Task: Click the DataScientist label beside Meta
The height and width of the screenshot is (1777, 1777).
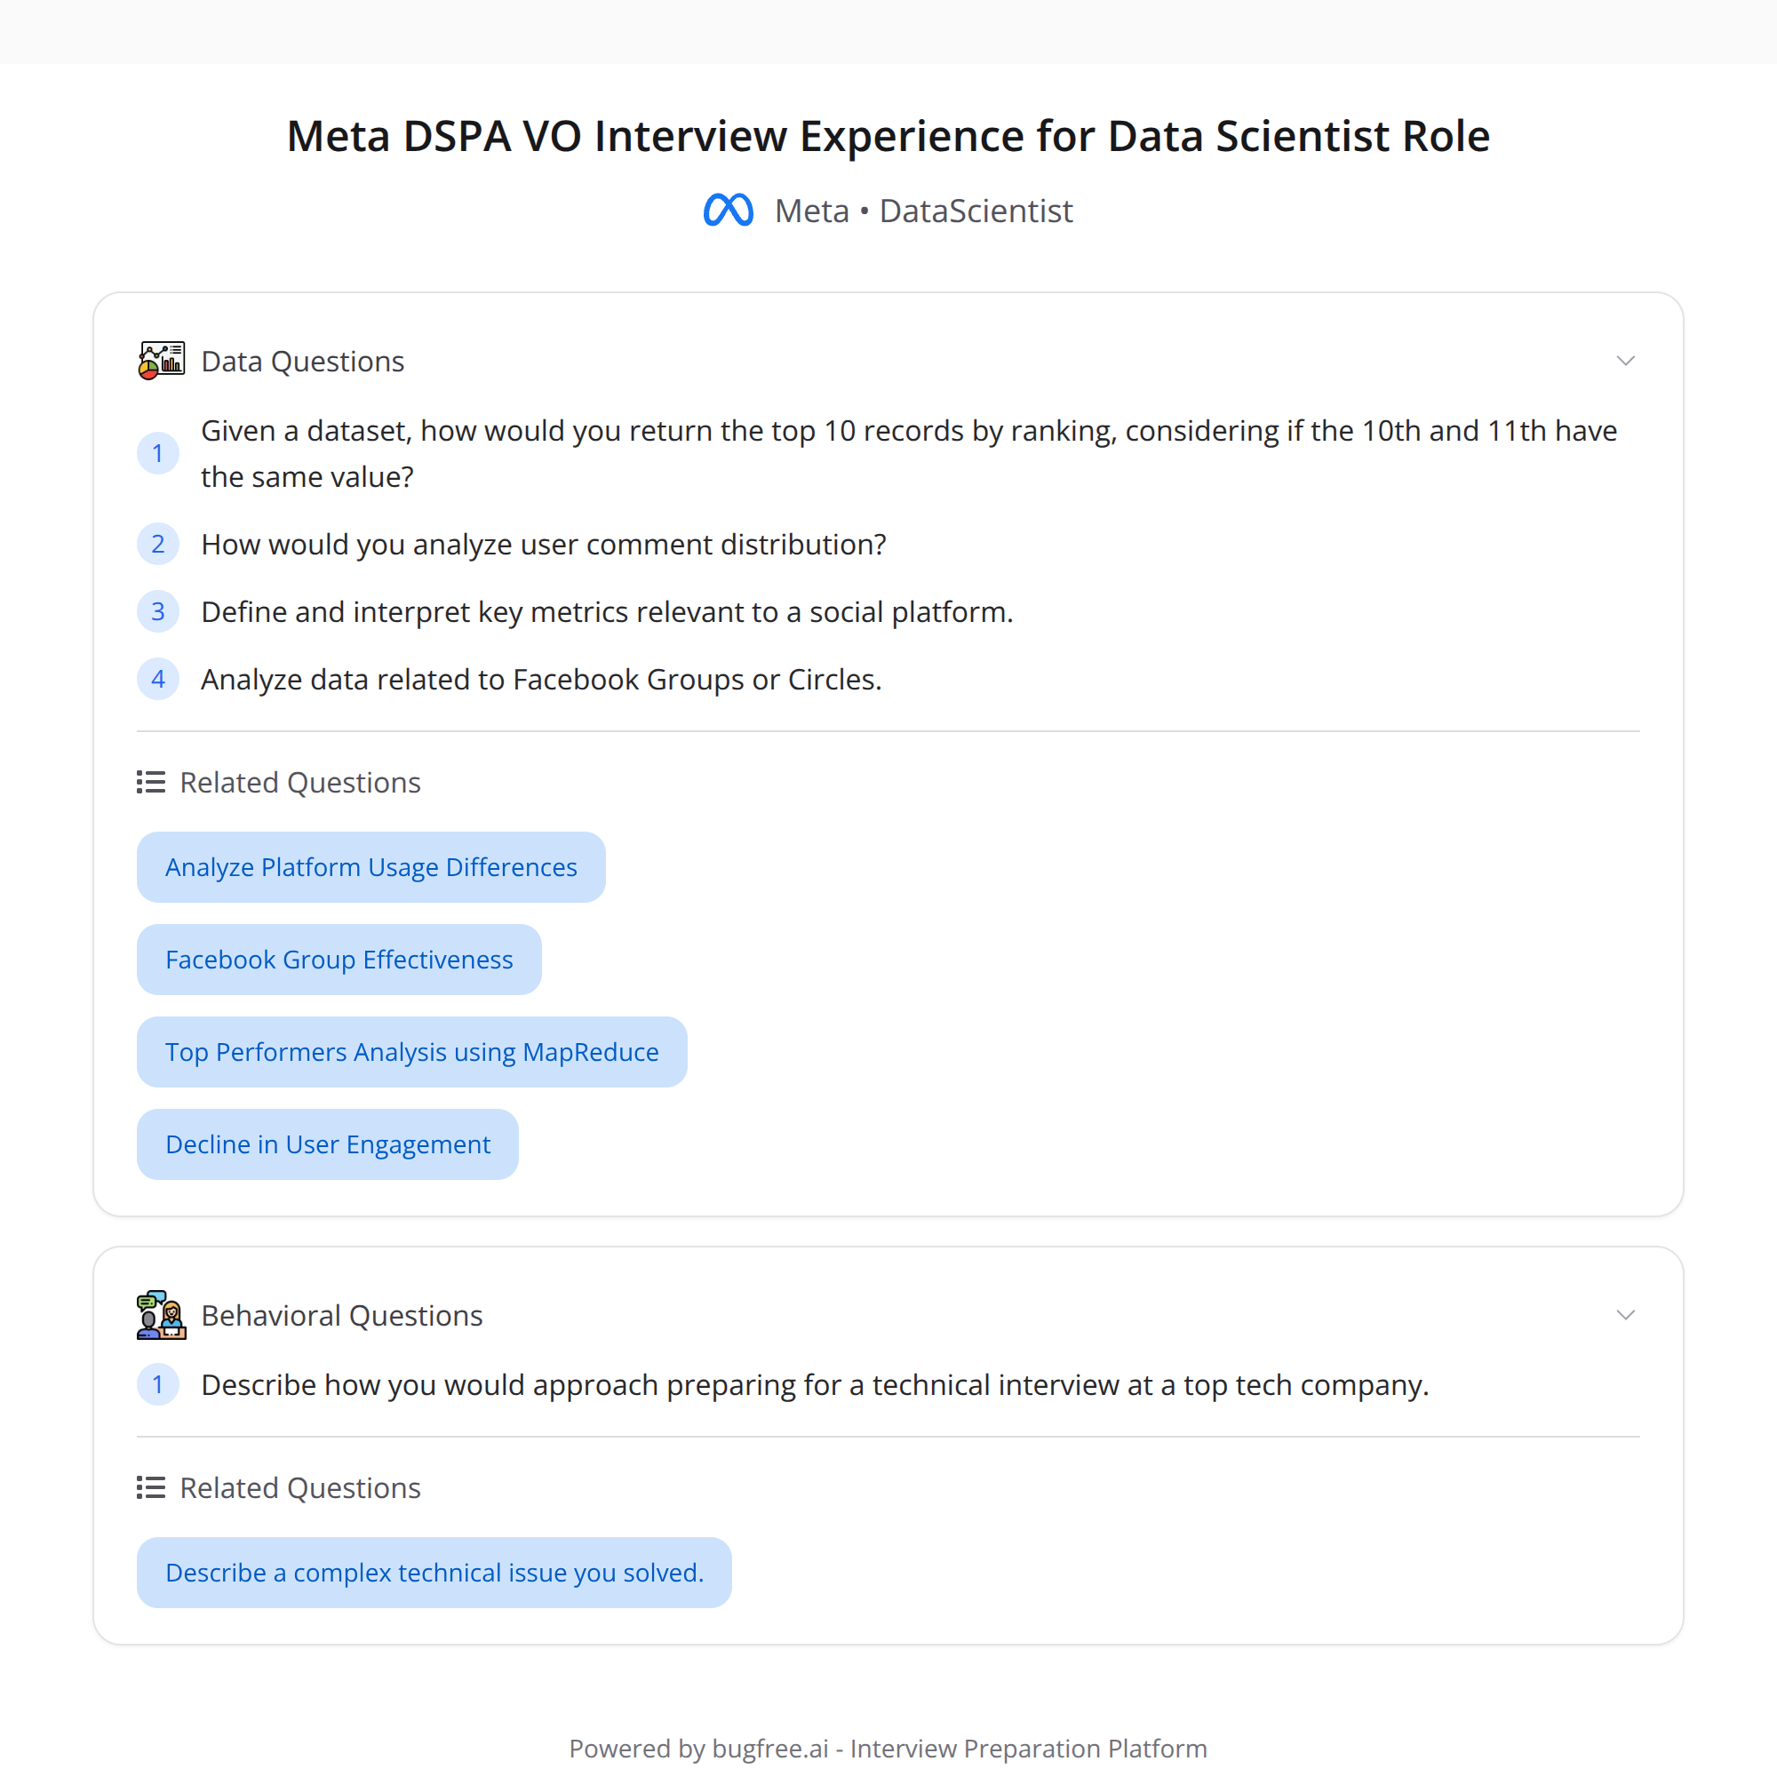Action: (976, 211)
